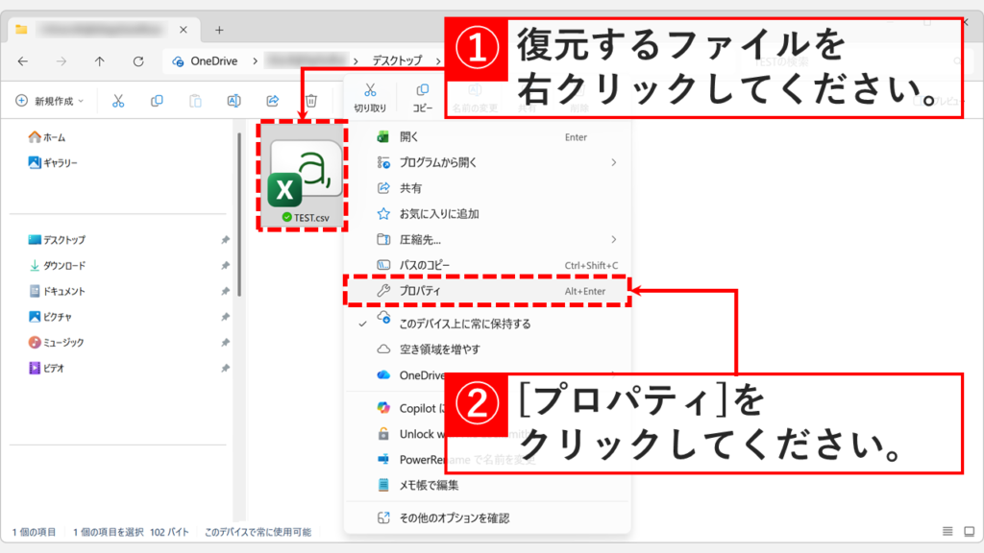
Task: Open デスクトップ in the sidebar
Action: (57, 240)
